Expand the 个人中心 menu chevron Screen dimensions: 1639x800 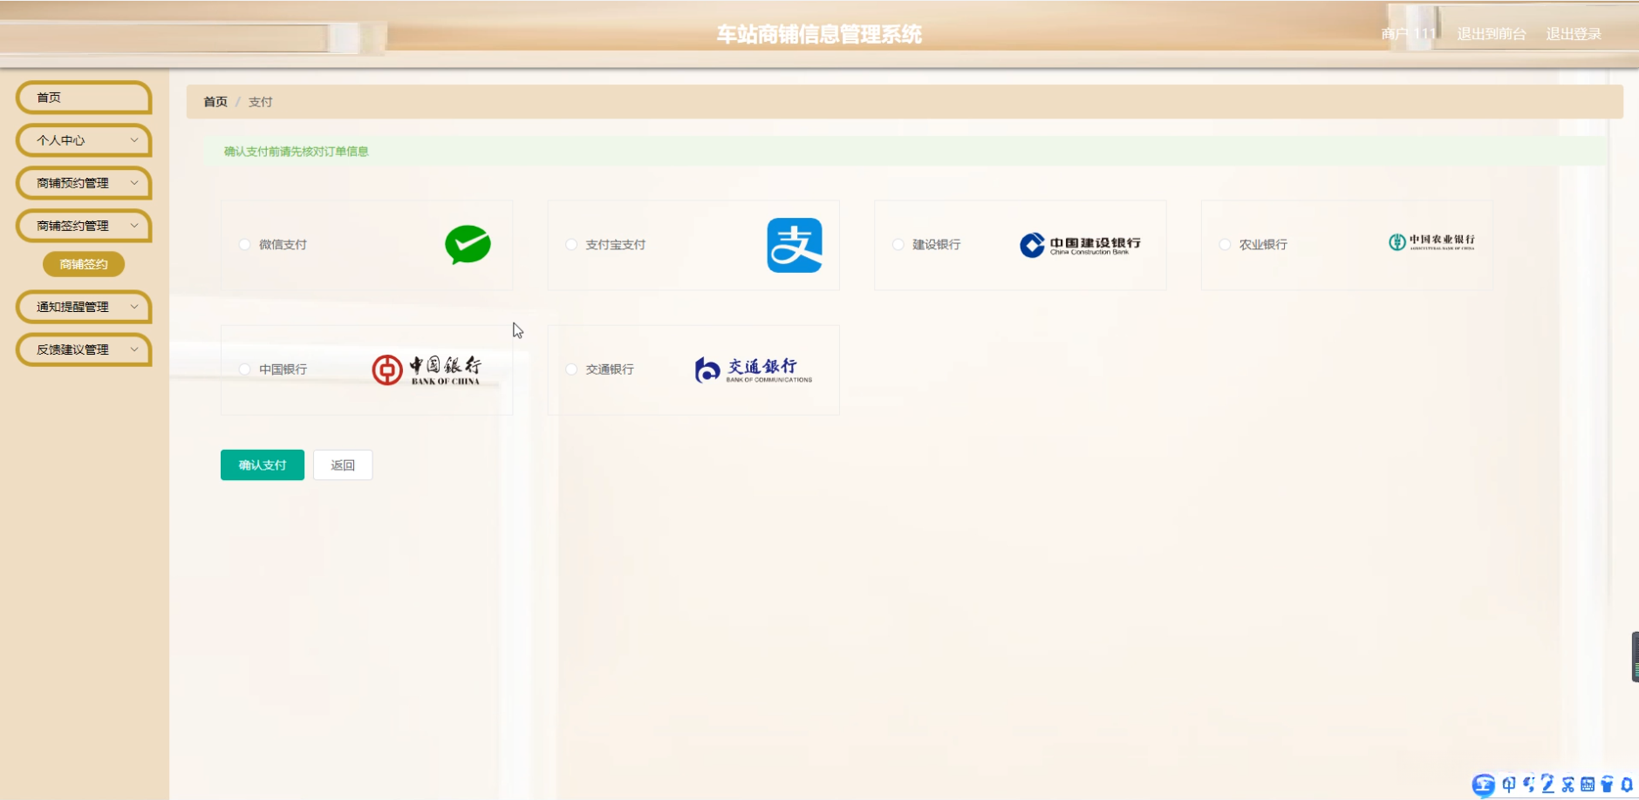point(134,140)
